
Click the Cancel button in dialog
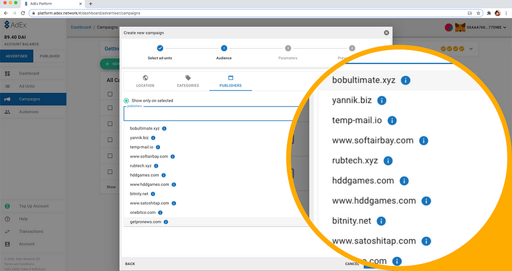click(x=352, y=264)
